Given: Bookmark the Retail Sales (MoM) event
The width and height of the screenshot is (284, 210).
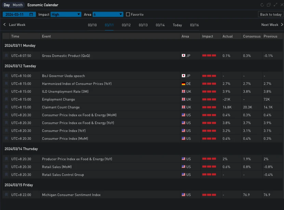Looking at the screenshot, I should tap(6, 167).
